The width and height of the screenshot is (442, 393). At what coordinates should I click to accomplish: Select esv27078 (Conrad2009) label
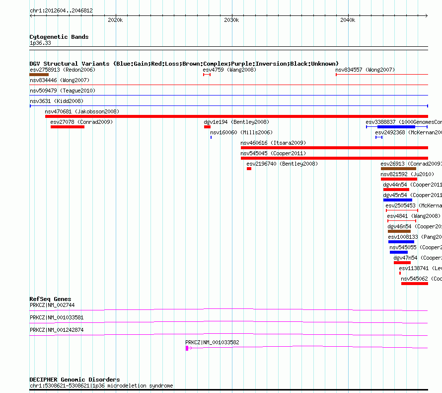point(81,122)
